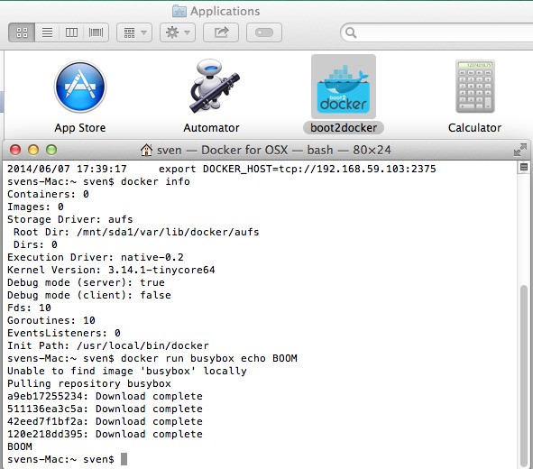Screen dimensions: 533x469
Task: Click 'Storage Driver: aufs' line
Action: click(70, 219)
